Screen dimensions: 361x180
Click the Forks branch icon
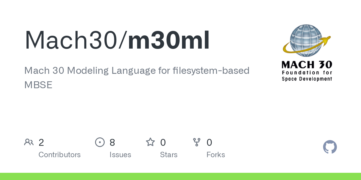coord(197,142)
